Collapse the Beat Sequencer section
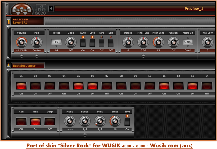 [x=8, y=65]
